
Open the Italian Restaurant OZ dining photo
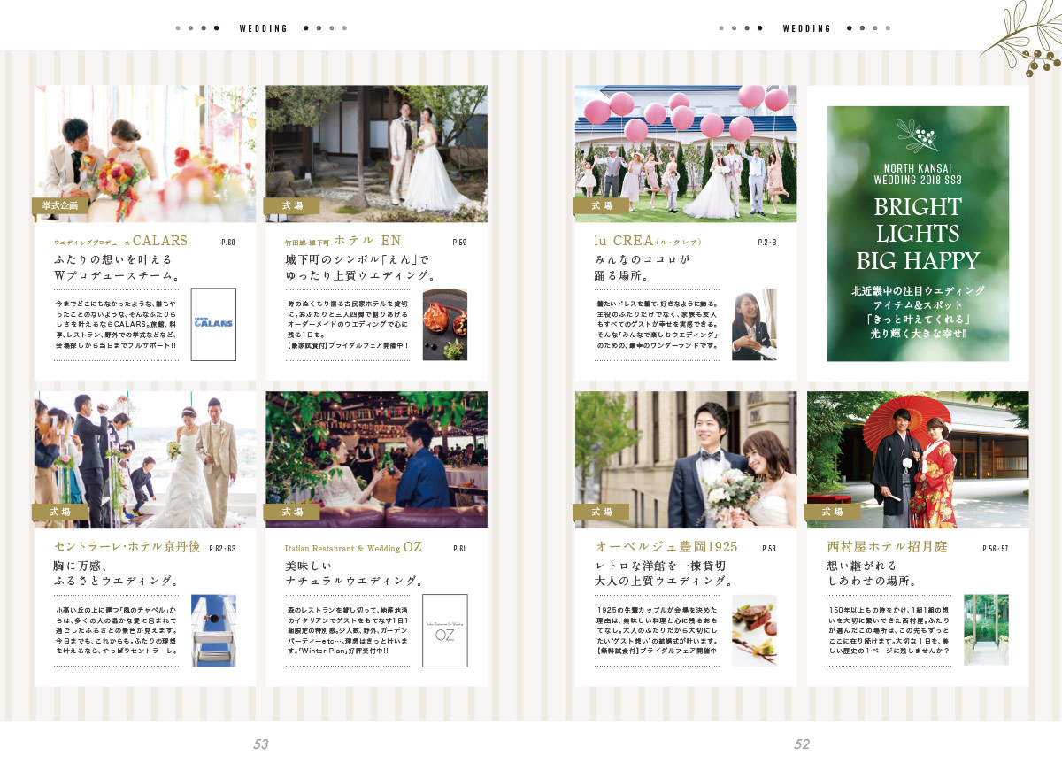pyautogui.click(x=376, y=460)
